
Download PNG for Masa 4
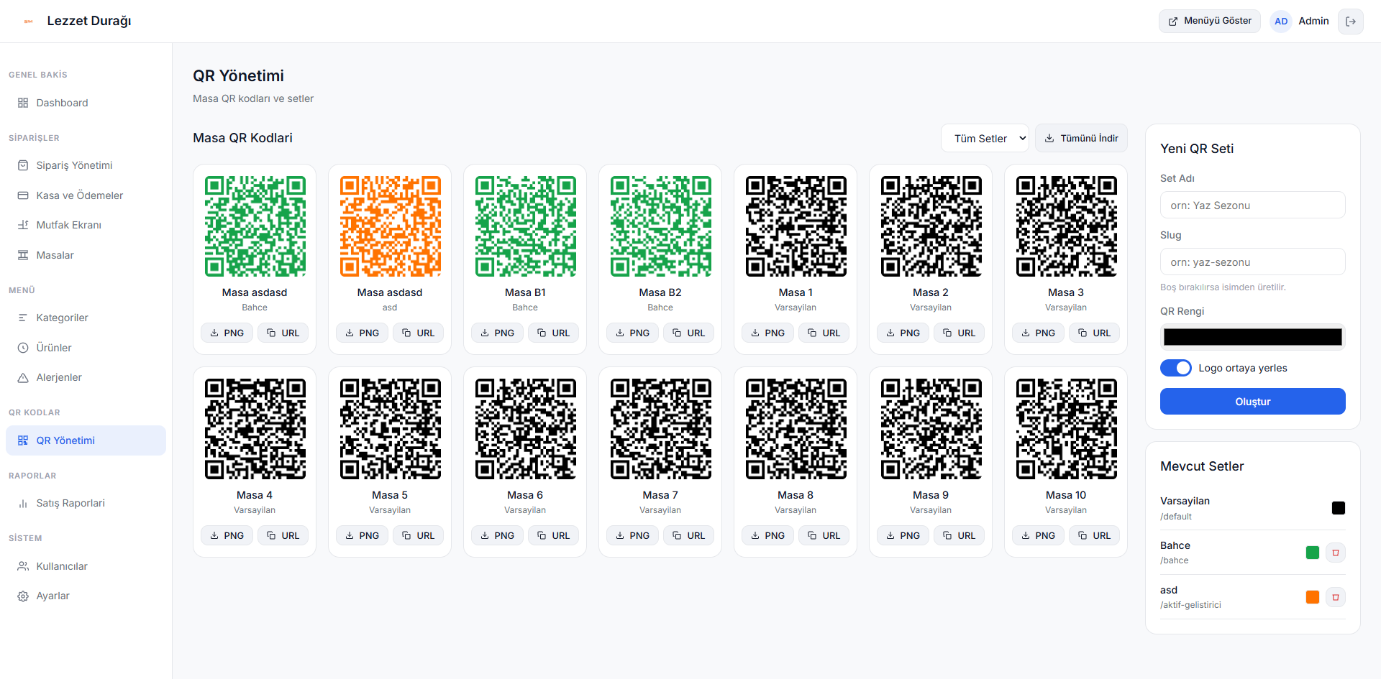pos(227,535)
